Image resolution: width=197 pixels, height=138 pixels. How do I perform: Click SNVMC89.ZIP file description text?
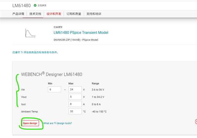pos(76,40)
